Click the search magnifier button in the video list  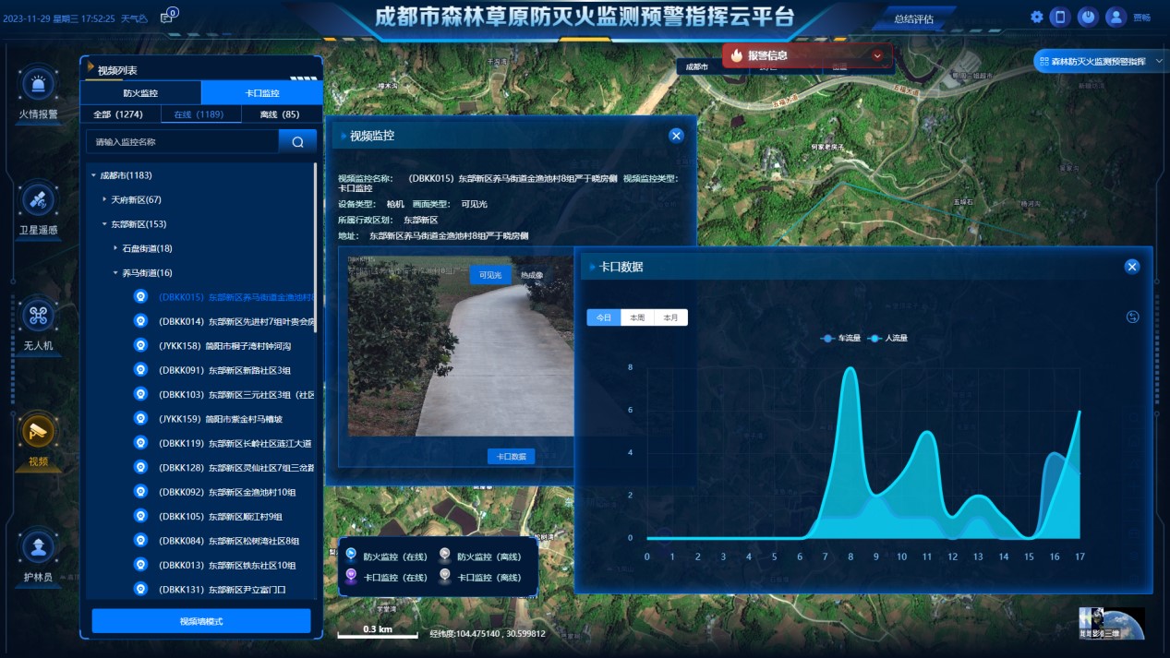(297, 142)
